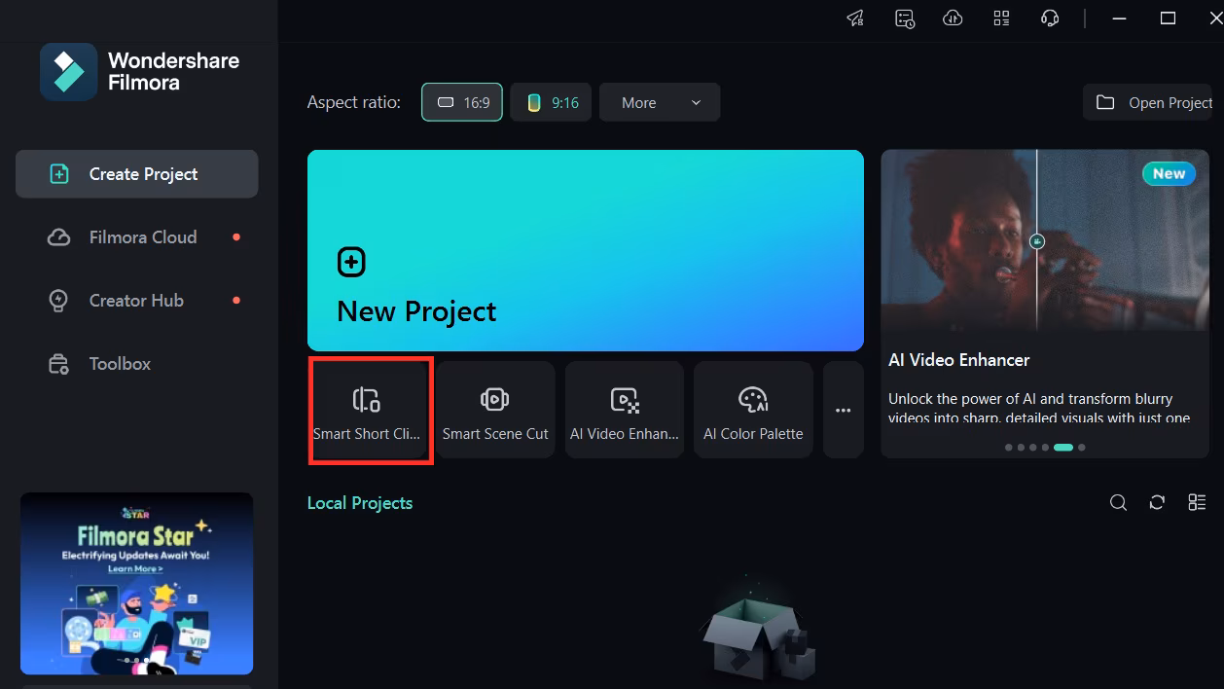Refresh the Local Projects list
The height and width of the screenshot is (689, 1224).
(x=1157, y=502)
